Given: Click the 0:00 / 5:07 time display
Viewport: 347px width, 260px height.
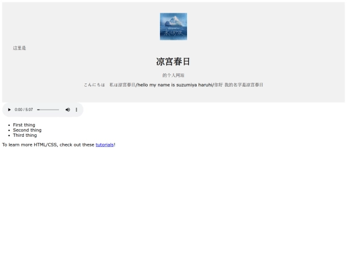Looking at the screenshot, I should pyautogui.click(x=24, y=110).
